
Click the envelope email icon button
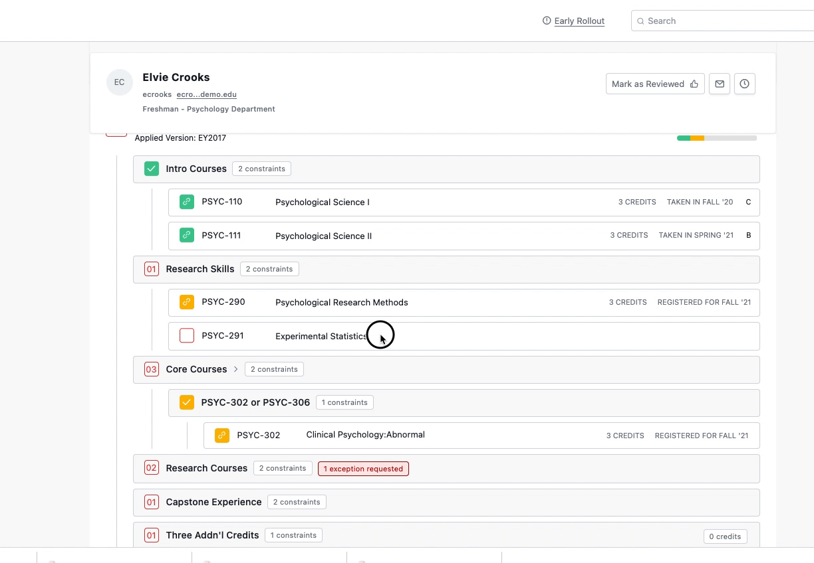point(720,84)
